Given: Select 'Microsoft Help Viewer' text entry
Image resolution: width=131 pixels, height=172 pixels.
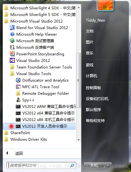Looking at the screenshot, I should [x=37, y=34].
